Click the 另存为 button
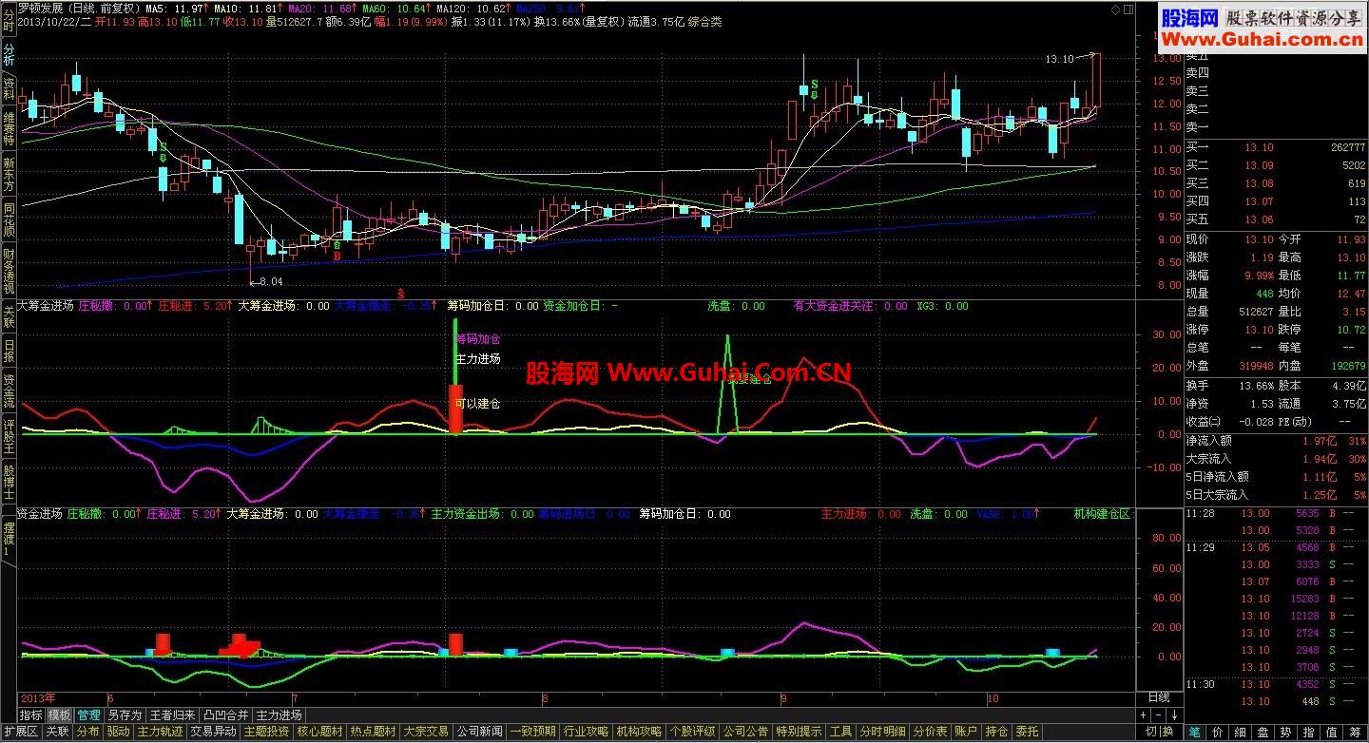The height and width of the screenshot is (743, 1369). 125,714
